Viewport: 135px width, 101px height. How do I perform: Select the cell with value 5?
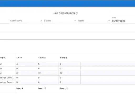(48, 64)
